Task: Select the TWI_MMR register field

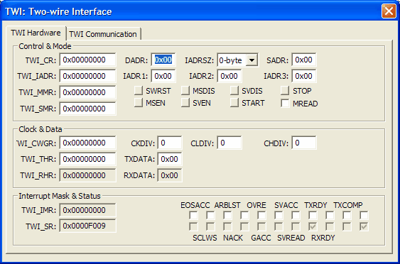Action: 88,92
